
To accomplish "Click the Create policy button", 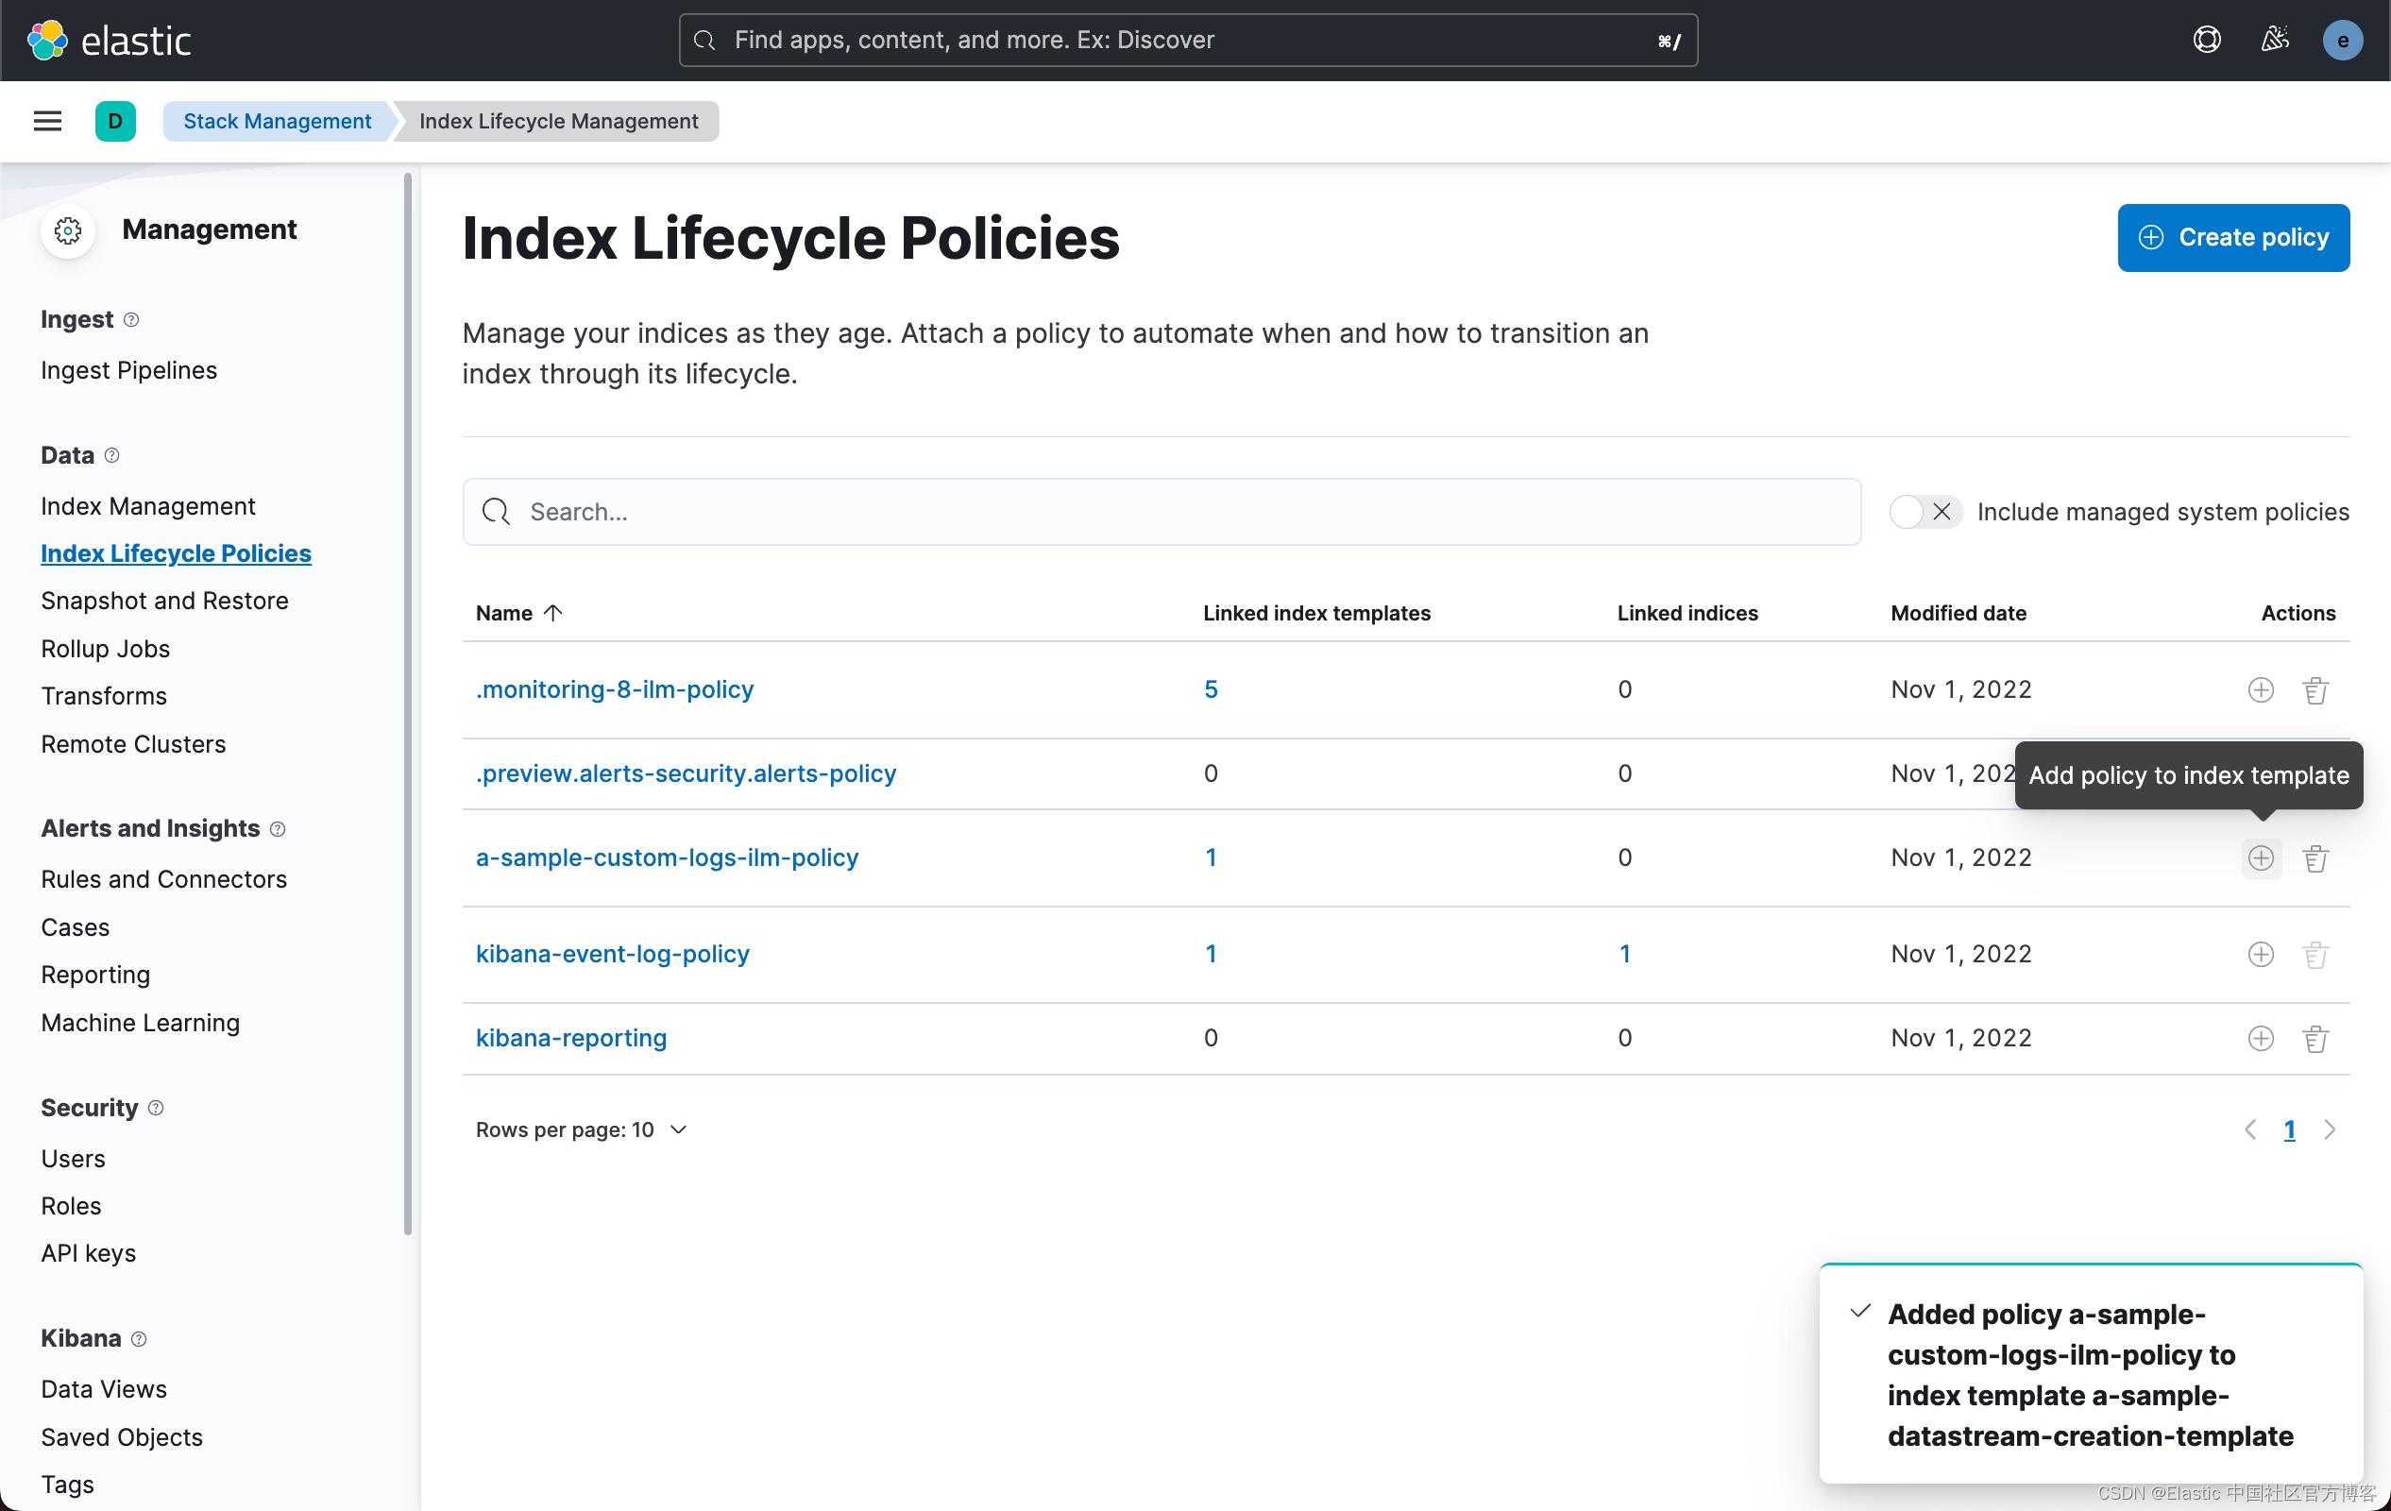I will (x=2232, y=237).
